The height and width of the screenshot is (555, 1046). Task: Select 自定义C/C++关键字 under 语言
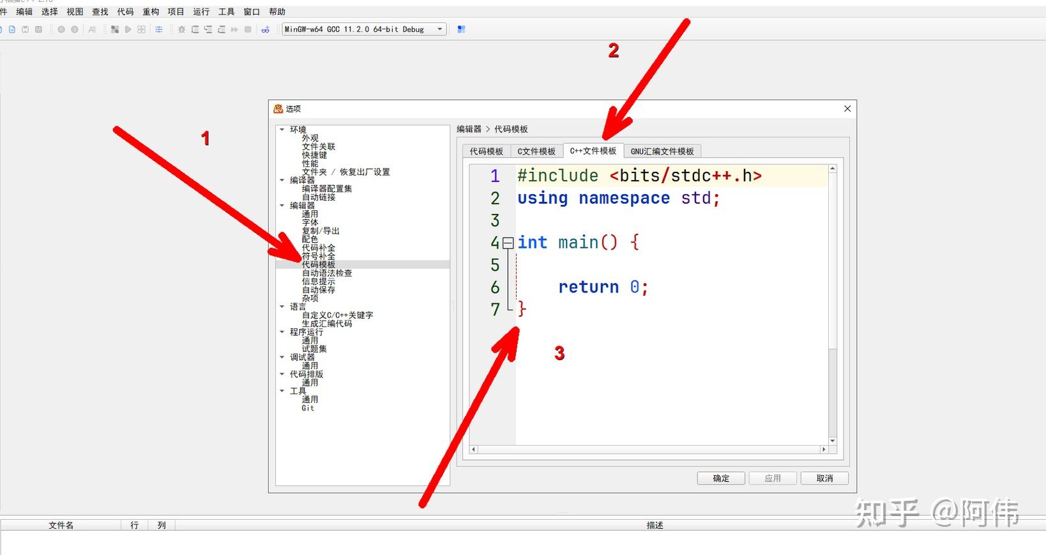click(x=337, y=315)
